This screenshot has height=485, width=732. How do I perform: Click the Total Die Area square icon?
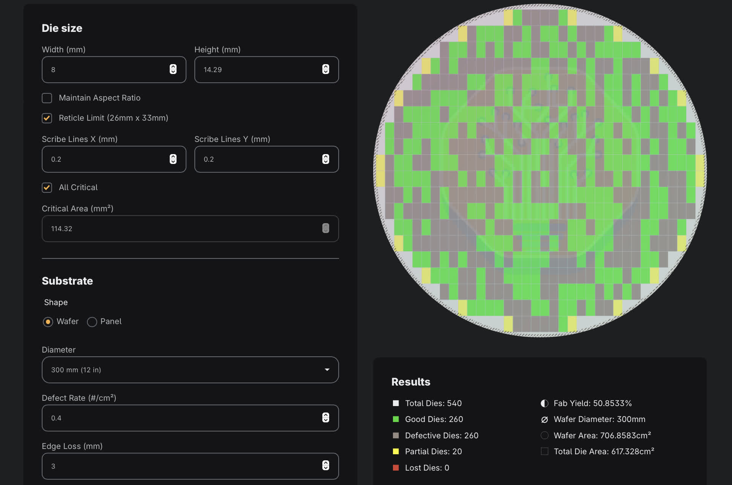pyautogui.click(x=544, y=451)
